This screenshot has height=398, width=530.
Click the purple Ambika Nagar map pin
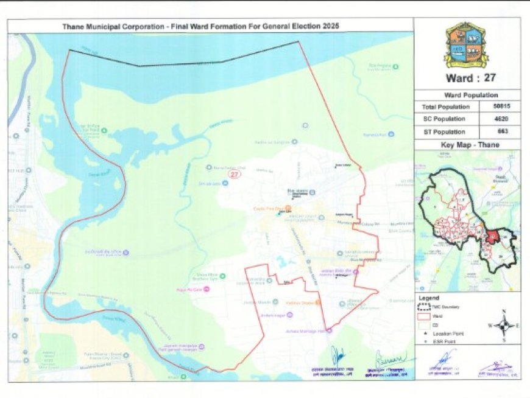(289, 314)
